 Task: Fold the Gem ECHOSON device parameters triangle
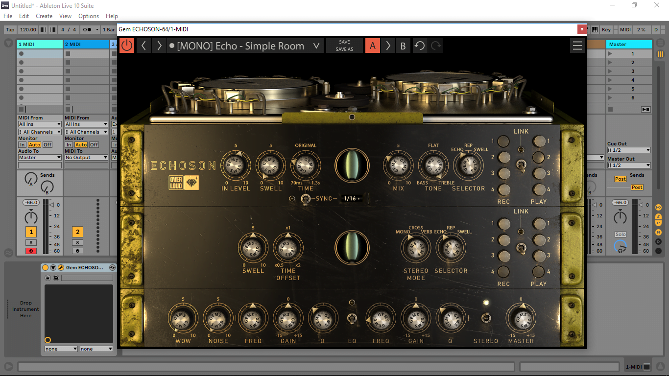(x=53, y=268)
